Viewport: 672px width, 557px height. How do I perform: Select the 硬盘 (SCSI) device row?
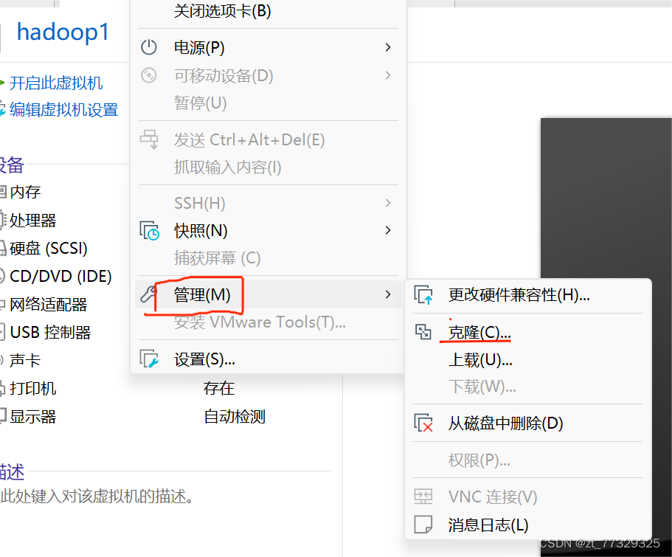(x=49, y=249)
